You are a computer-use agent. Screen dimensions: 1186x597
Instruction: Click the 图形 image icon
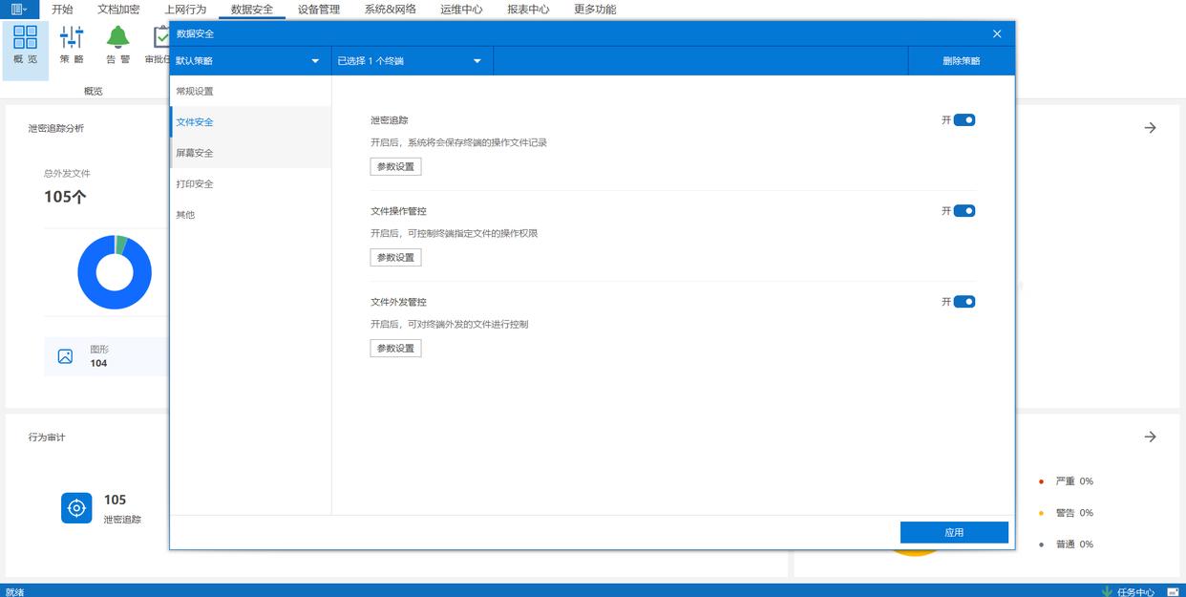(x=65, y=356)
